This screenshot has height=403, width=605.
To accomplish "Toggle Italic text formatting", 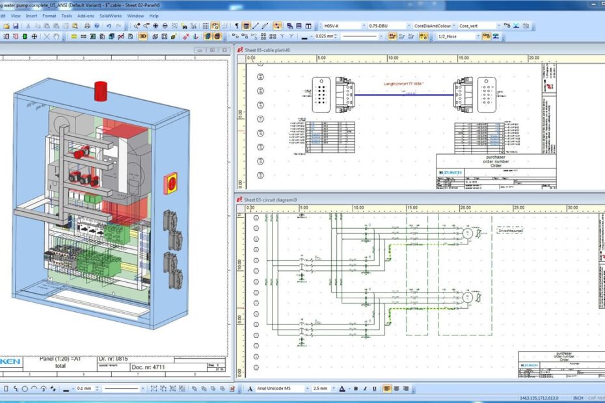I will tap(364, 388).
